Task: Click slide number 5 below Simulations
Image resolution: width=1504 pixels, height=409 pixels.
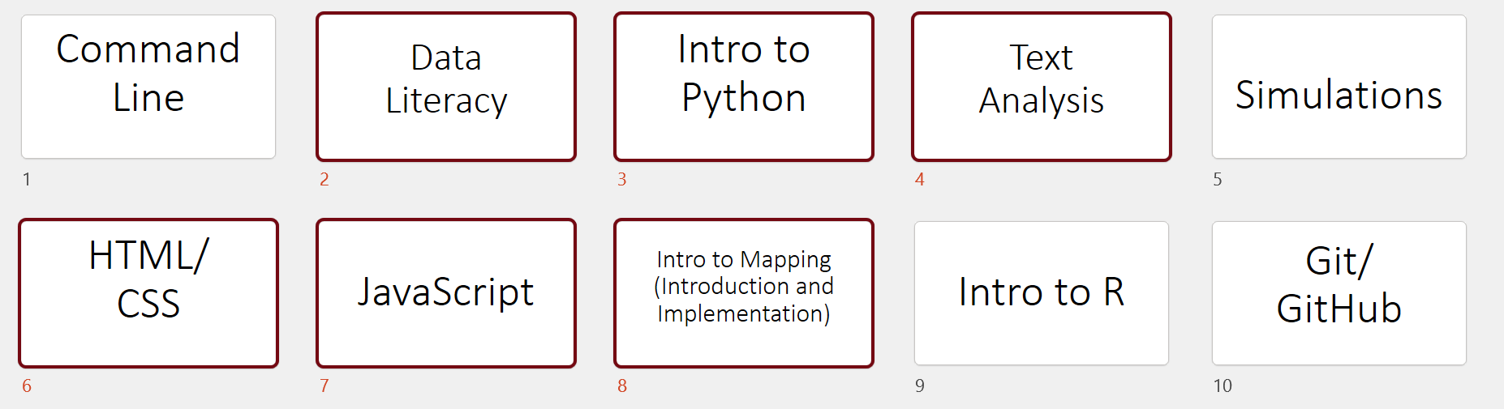Action: pos(1218,180)
